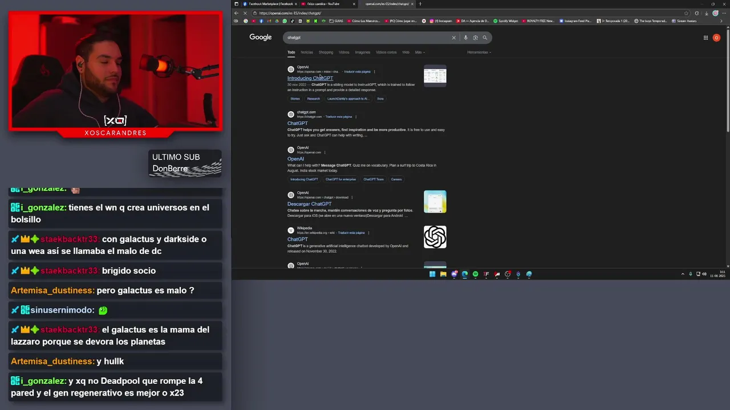Open the Spotify Widget bookmark
This screenshot has width=730, height=410.
[x=506, y=21]
